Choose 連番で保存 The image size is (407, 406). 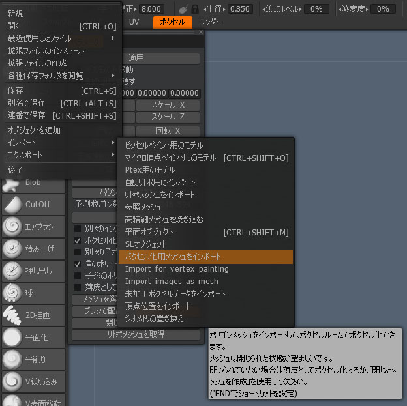(61, 115)
